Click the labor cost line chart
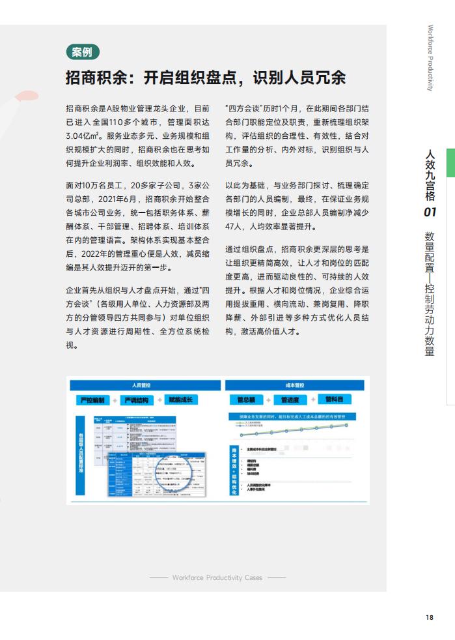This screenshot has height=640, width=455. (x=294, y=429)
